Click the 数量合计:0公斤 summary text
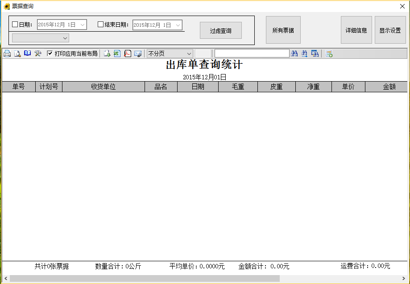The height and width of the screenshot is (284, 410). [118, 266]
